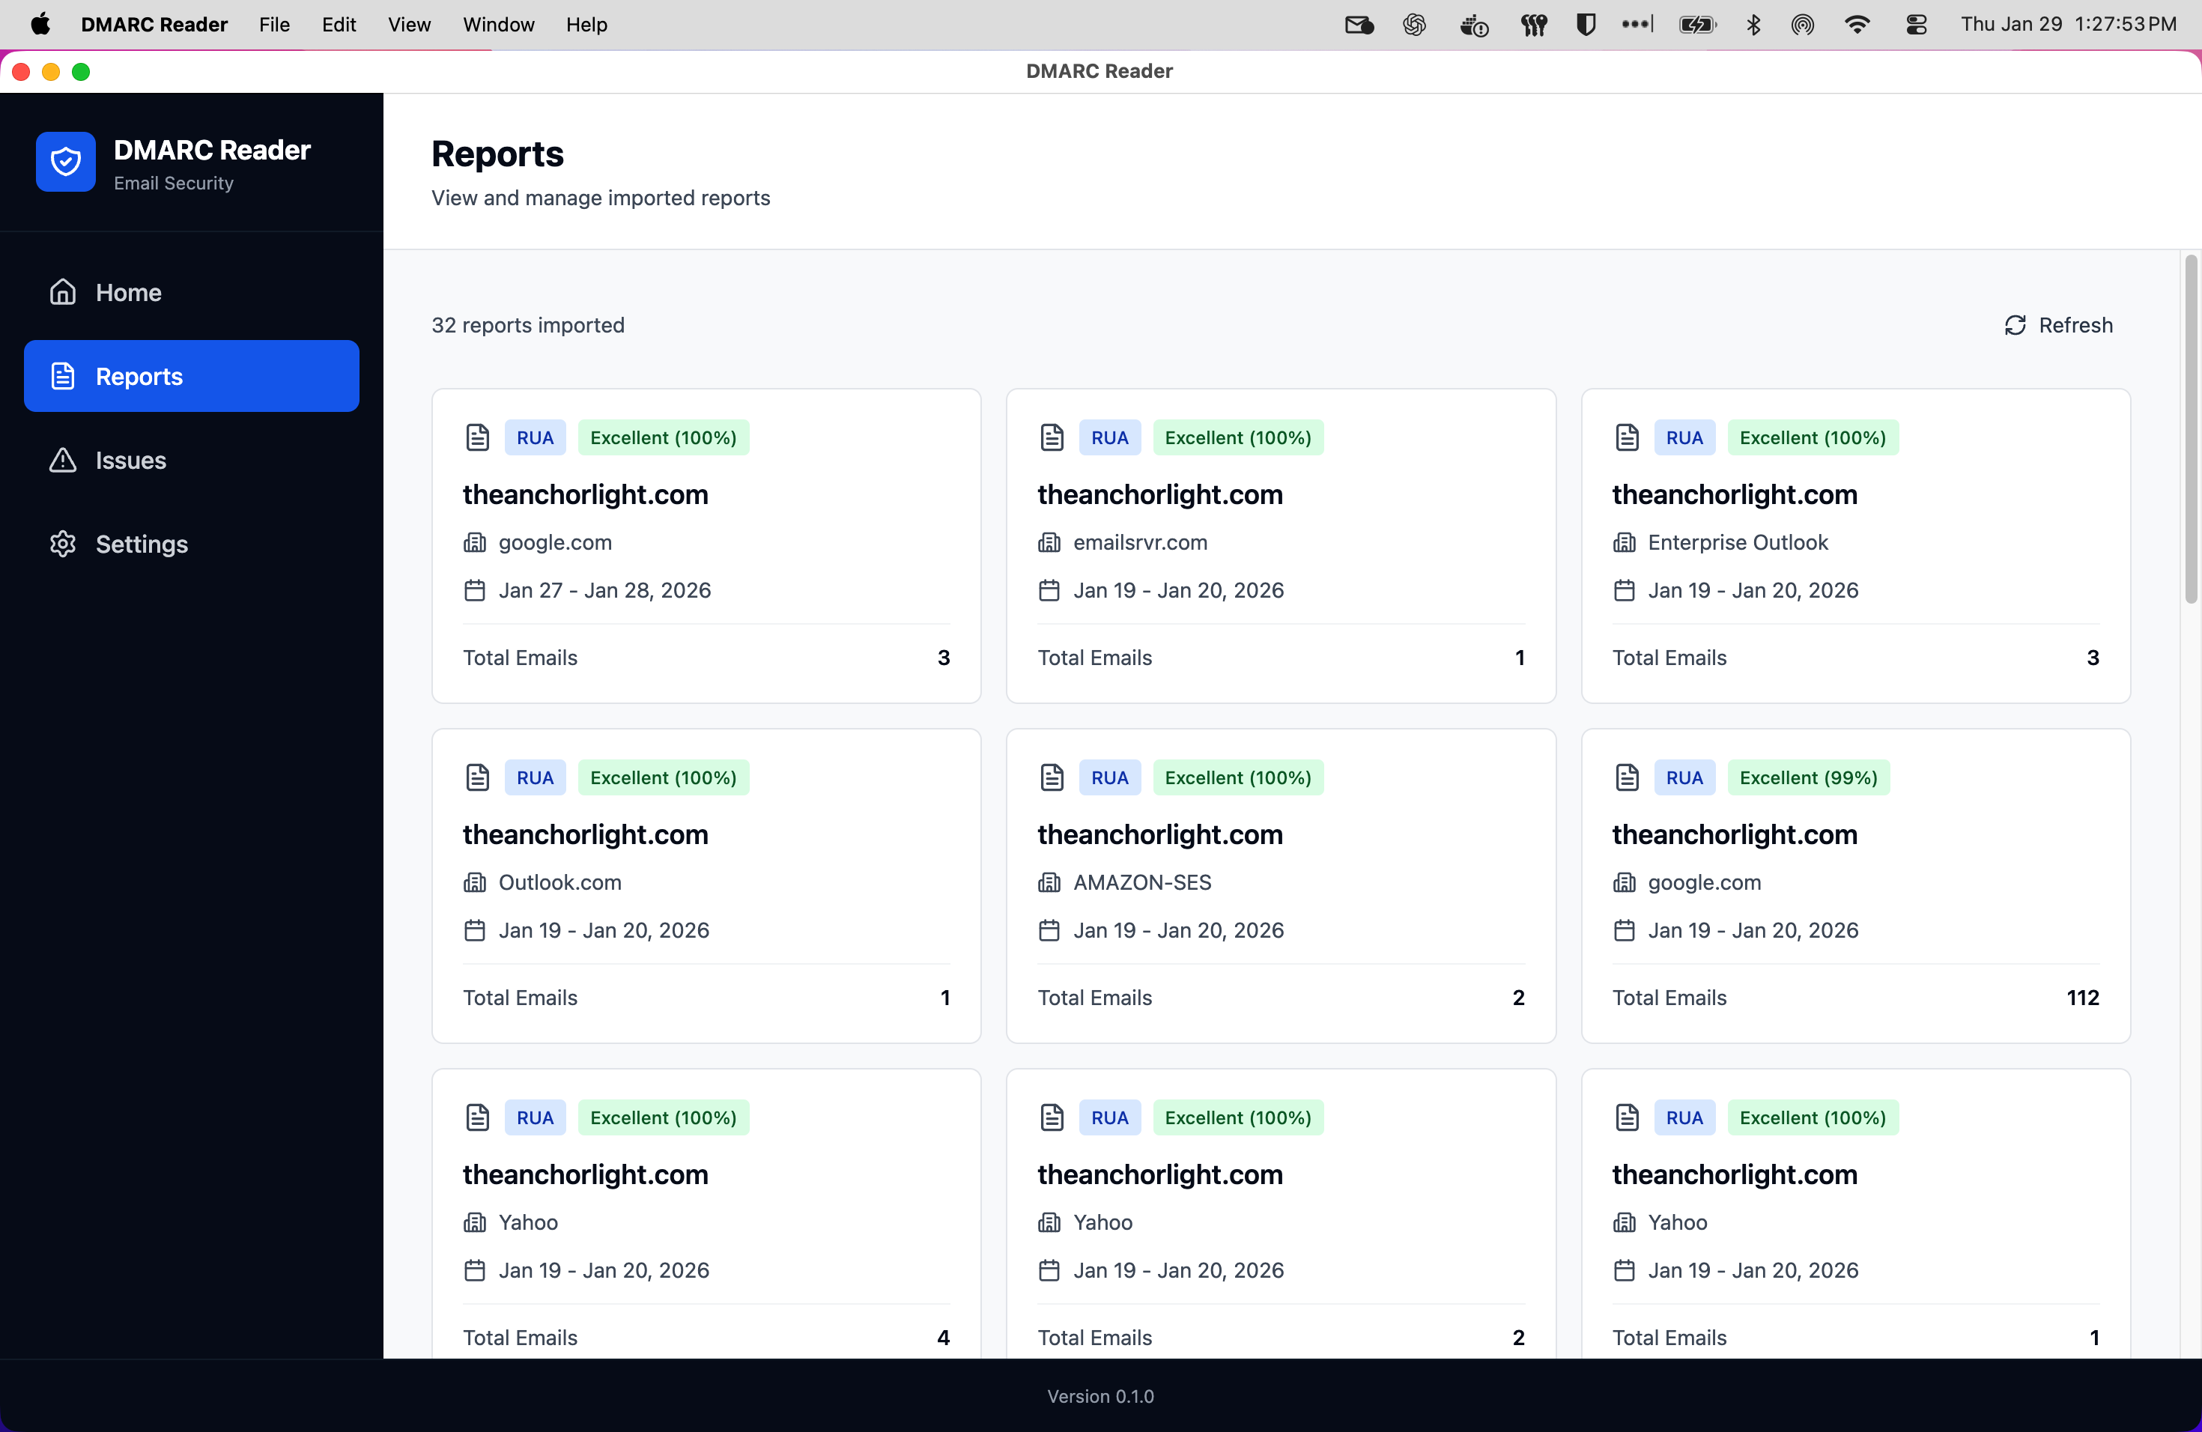Open Settings via the gear icon

tap(62, 544)
